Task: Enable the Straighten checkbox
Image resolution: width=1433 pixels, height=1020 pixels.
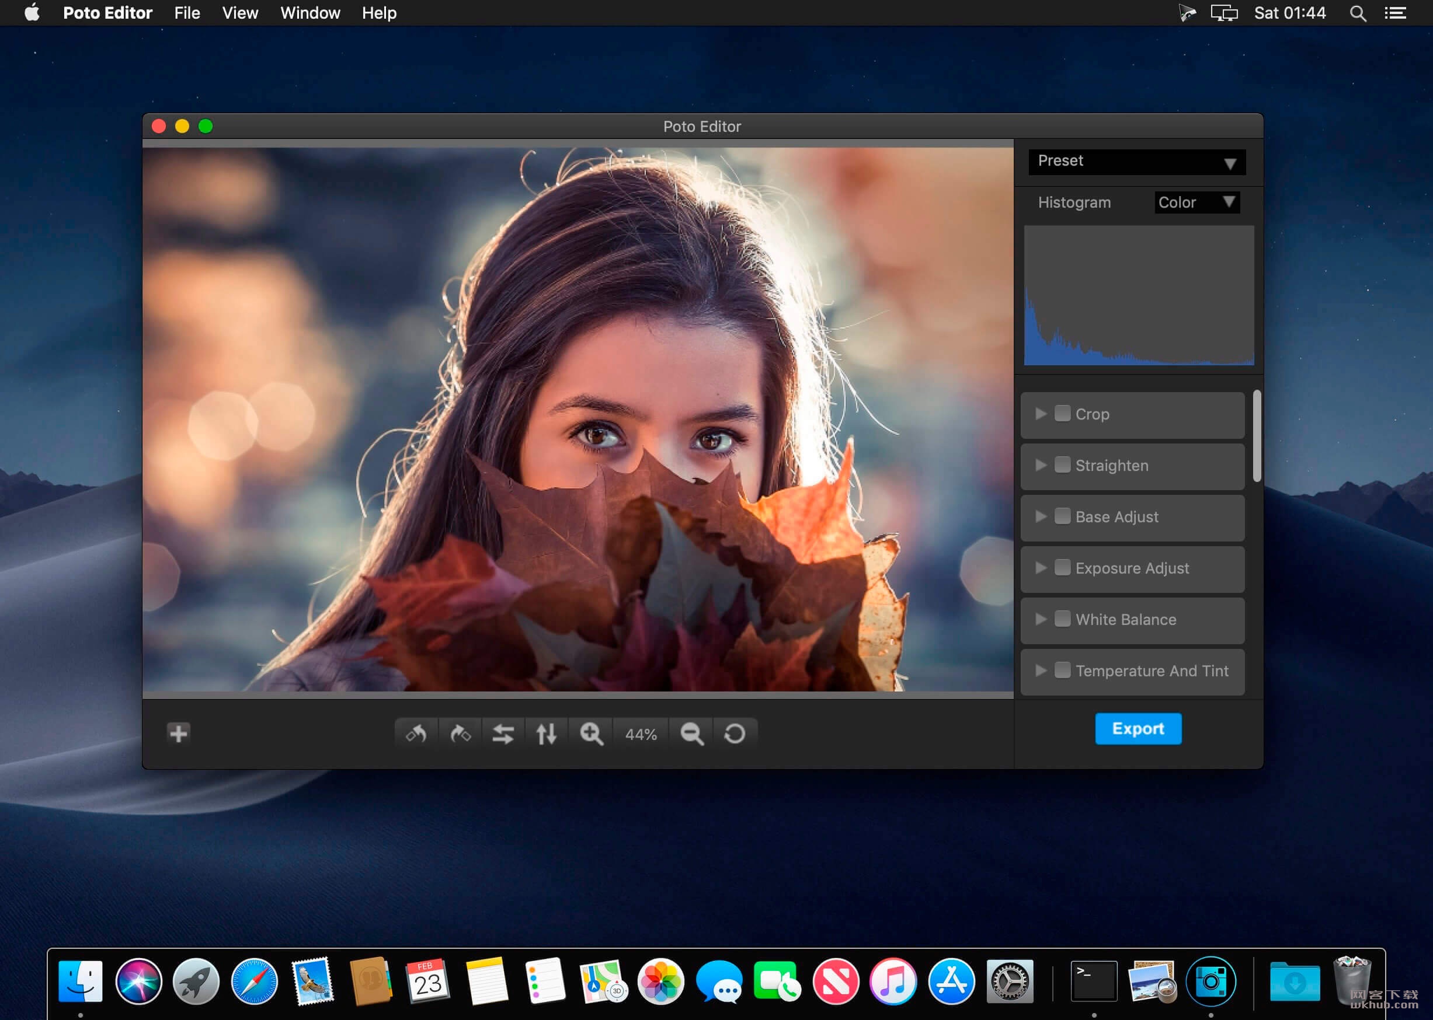Action: [1062, 465]
